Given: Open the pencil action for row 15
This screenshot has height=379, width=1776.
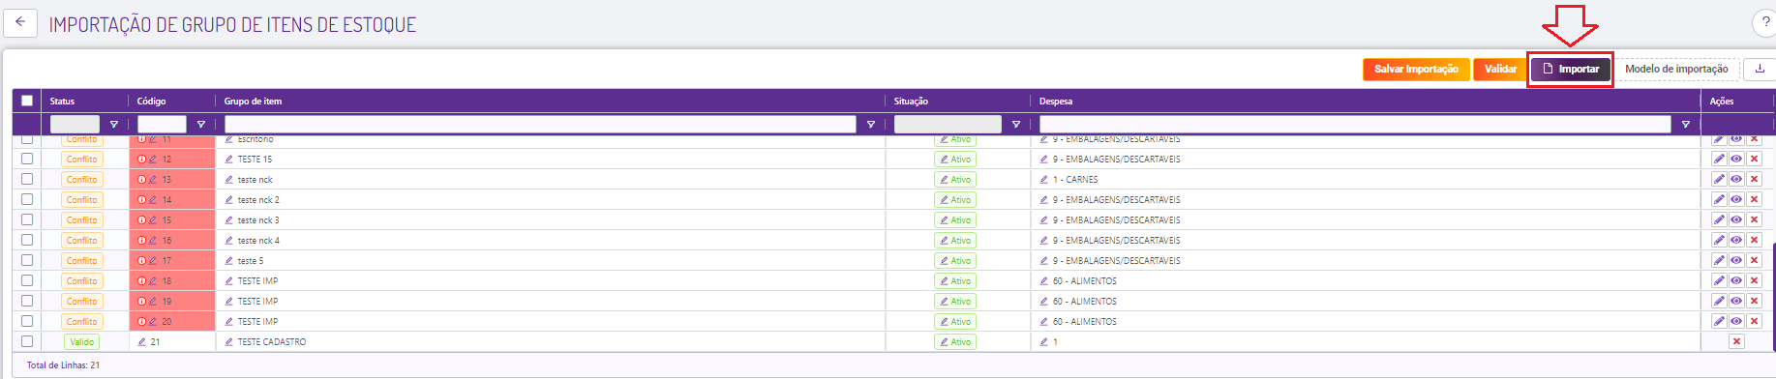Looking at the screenshot, I should pos(1719,220).
